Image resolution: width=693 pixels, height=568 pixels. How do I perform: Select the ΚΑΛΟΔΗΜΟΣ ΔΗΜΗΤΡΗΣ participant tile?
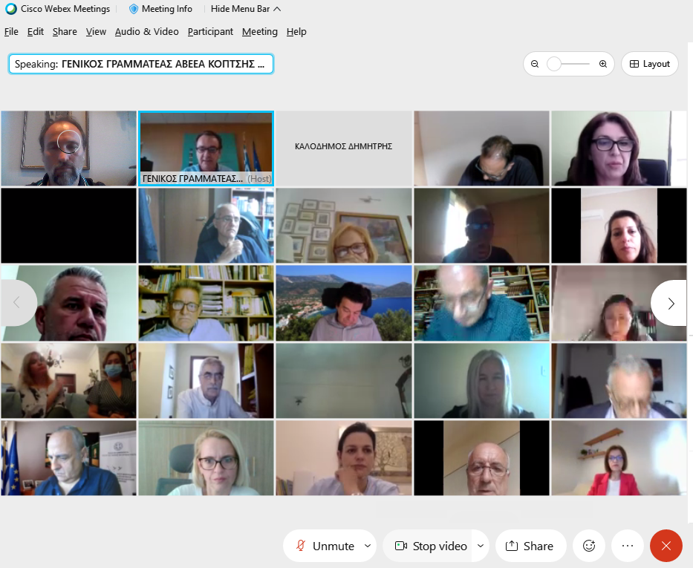[x=343, y=148]
